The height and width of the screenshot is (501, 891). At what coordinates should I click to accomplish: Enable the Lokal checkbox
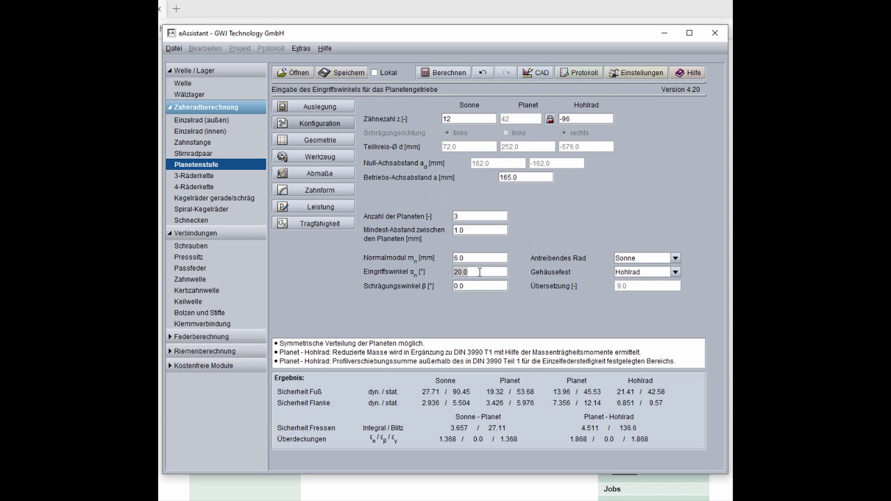(374, 72)
